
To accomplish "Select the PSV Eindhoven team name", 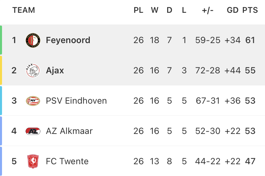I will click(x=76, y=101).
